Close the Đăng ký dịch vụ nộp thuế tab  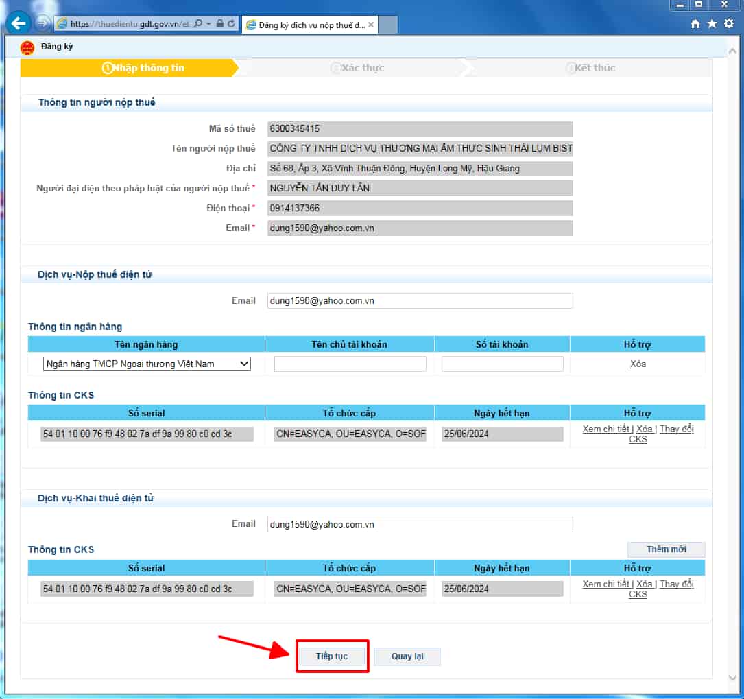coord(371,25)
